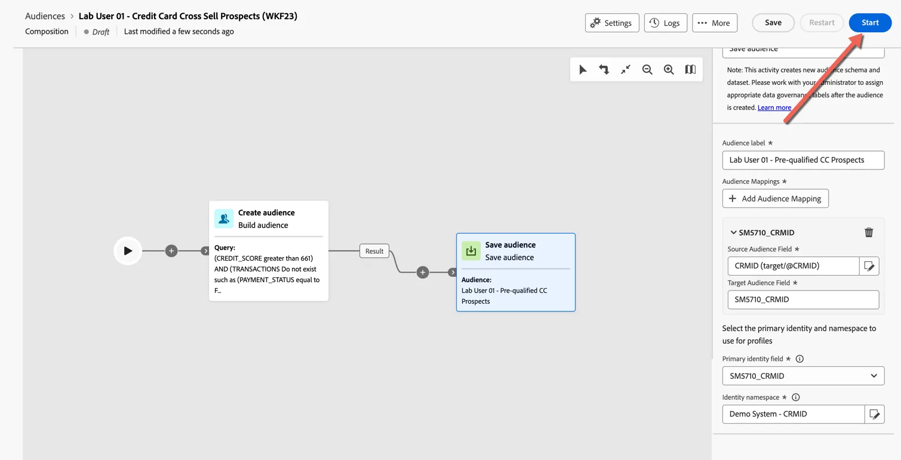Go to Audiences breadcrumb

pyautogui.click(x=45, y=16)
